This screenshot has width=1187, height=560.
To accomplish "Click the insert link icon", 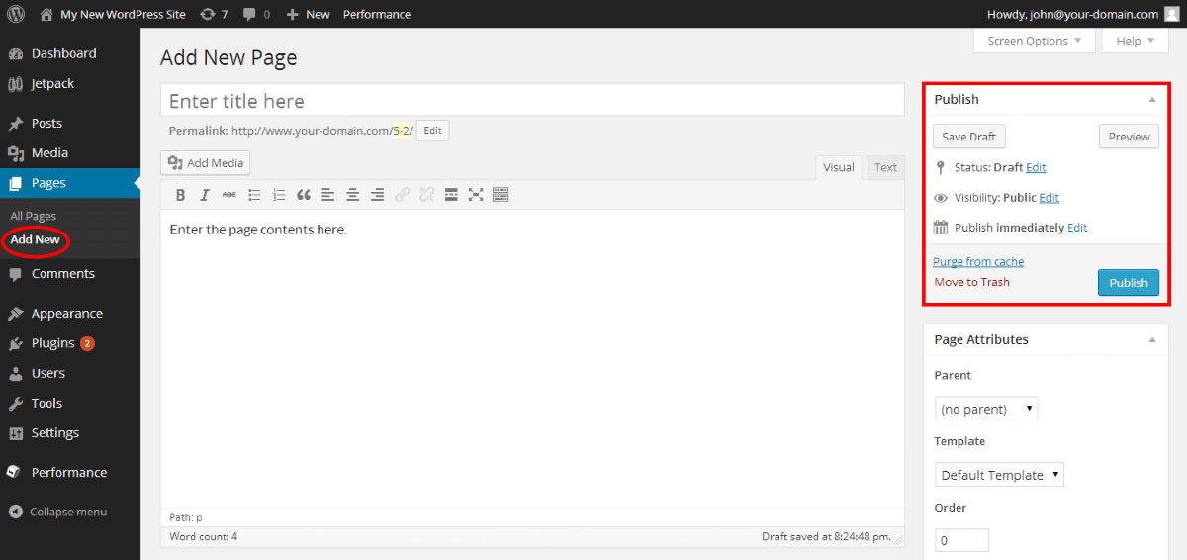I will point(402,195).
